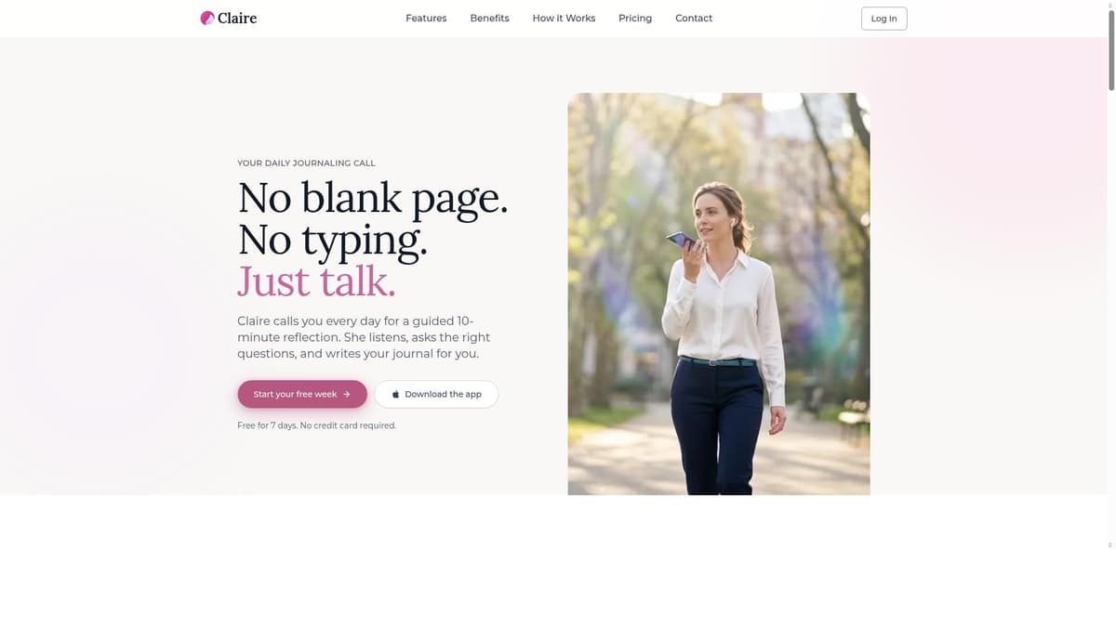Click the pink Claire logo icon
The width and height of the screenshot is (1116, 627).
tap(207, 18)
